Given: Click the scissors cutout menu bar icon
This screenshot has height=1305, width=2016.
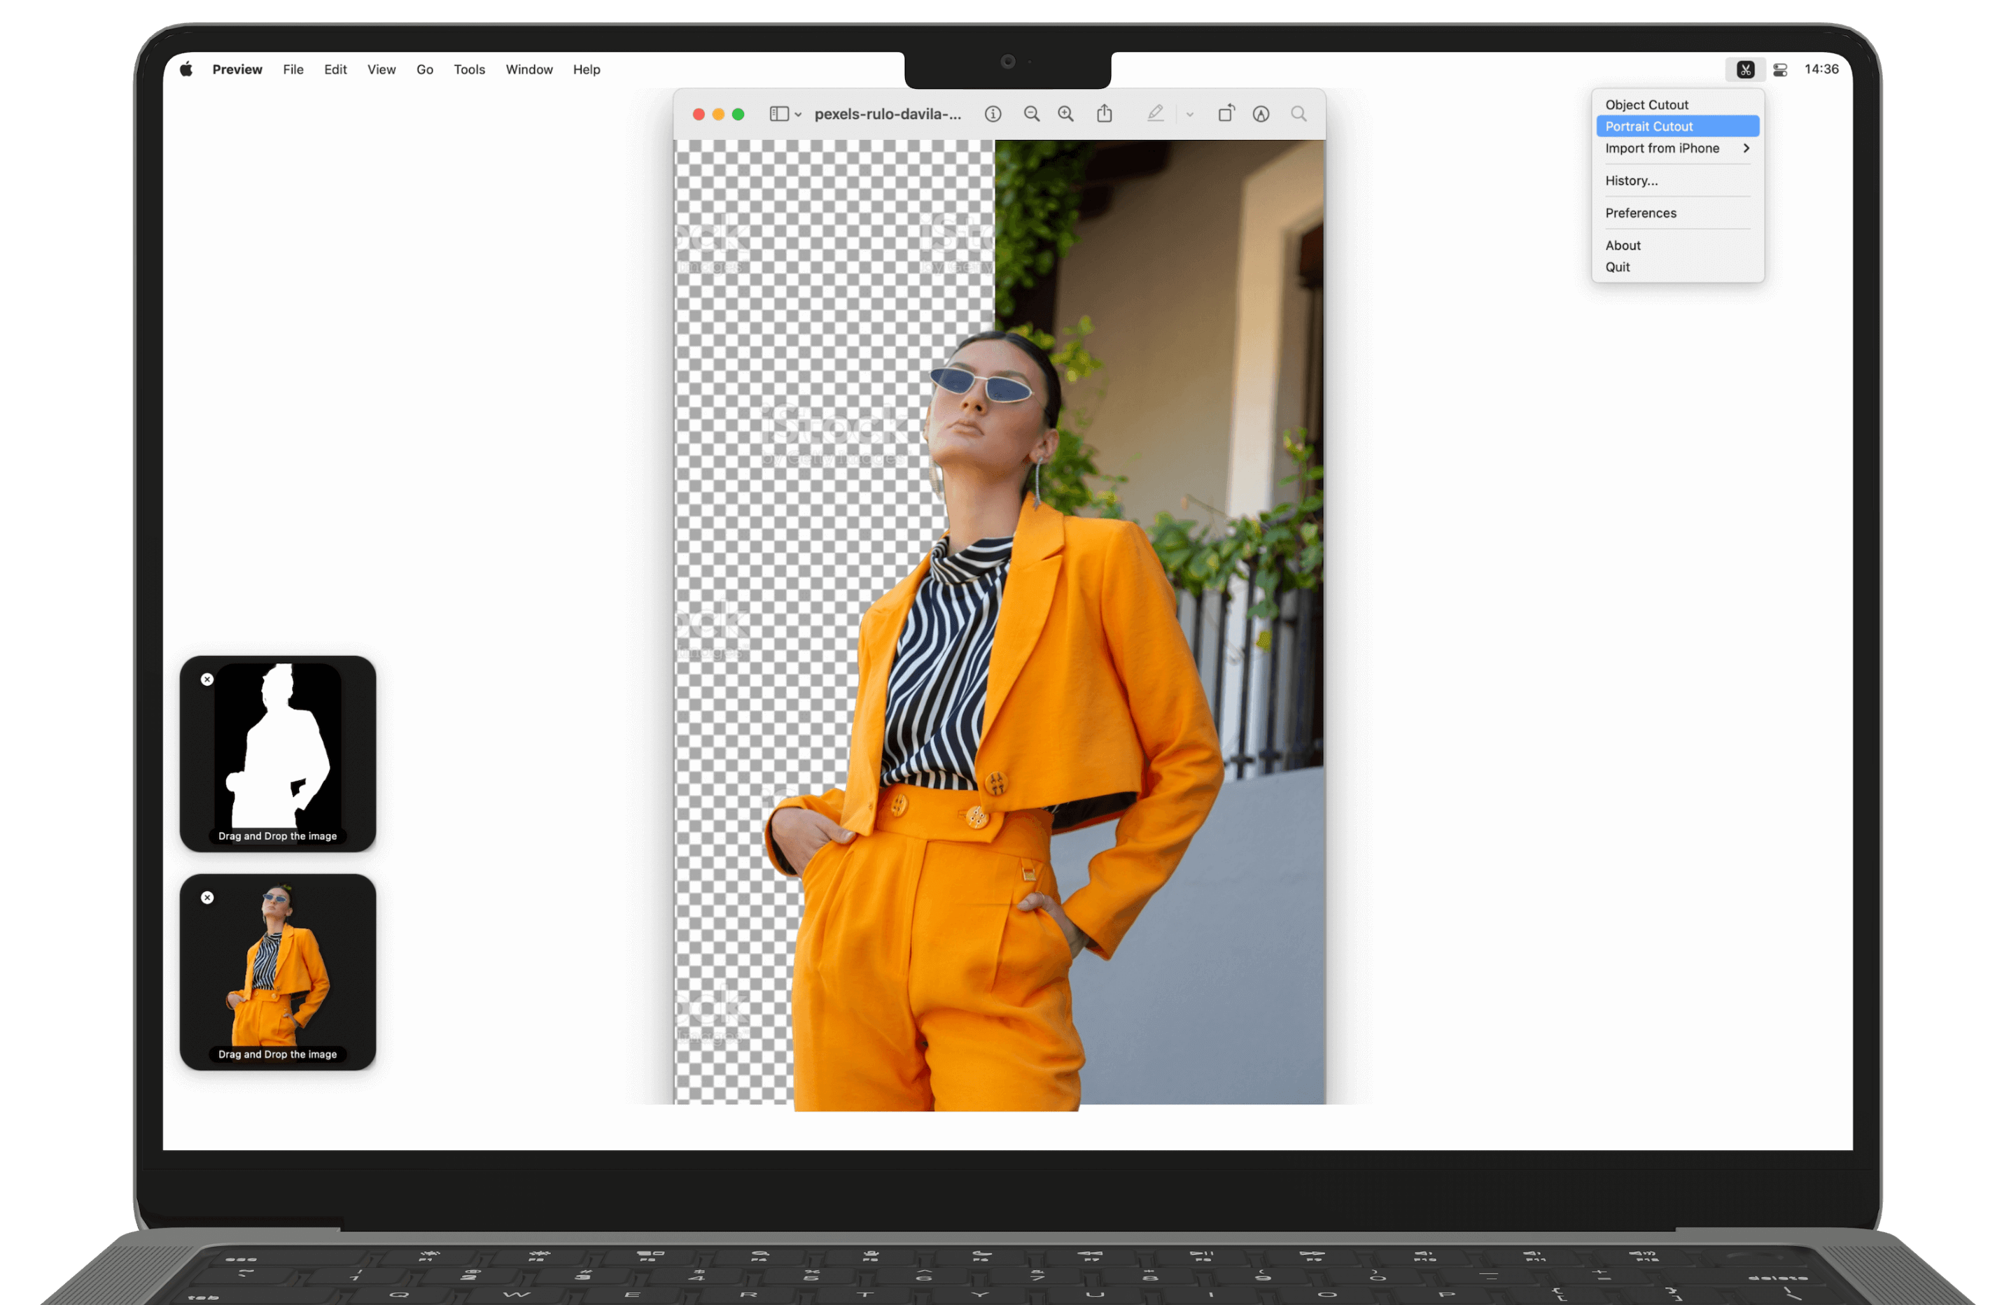Looking at the screenshot, I should pos(1745,69).
